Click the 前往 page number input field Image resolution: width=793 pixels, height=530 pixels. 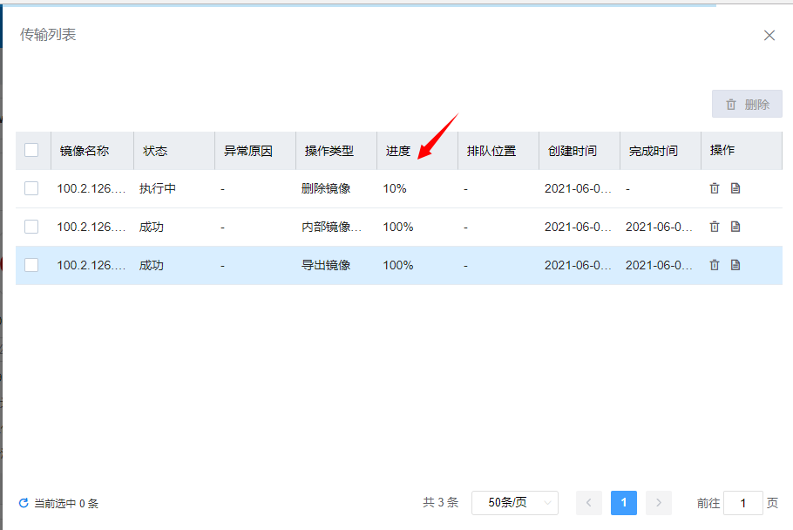pyautogui.click(x=742, y=503)
